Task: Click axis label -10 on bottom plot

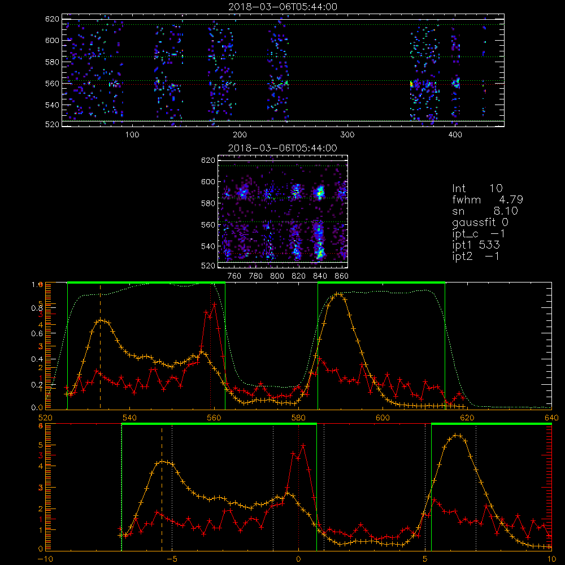Action: (x=45, y=559)
